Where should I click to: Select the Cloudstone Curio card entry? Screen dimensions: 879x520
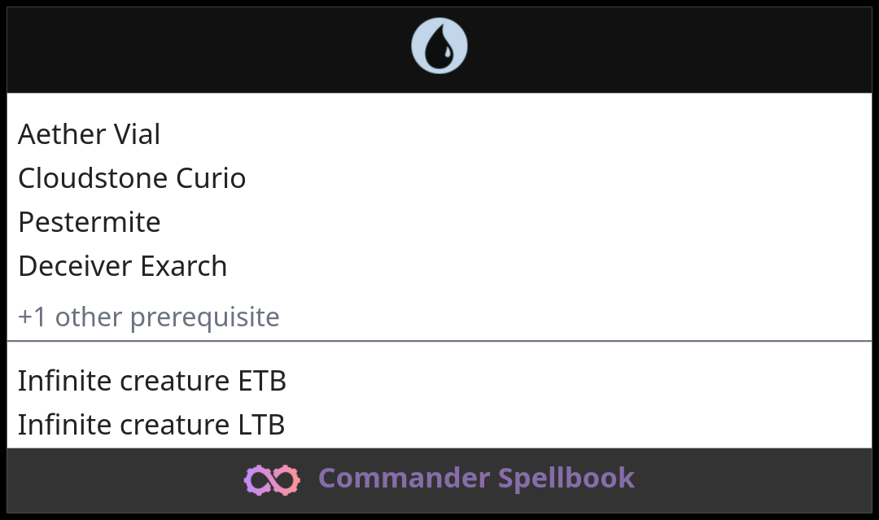click(132, 178)
